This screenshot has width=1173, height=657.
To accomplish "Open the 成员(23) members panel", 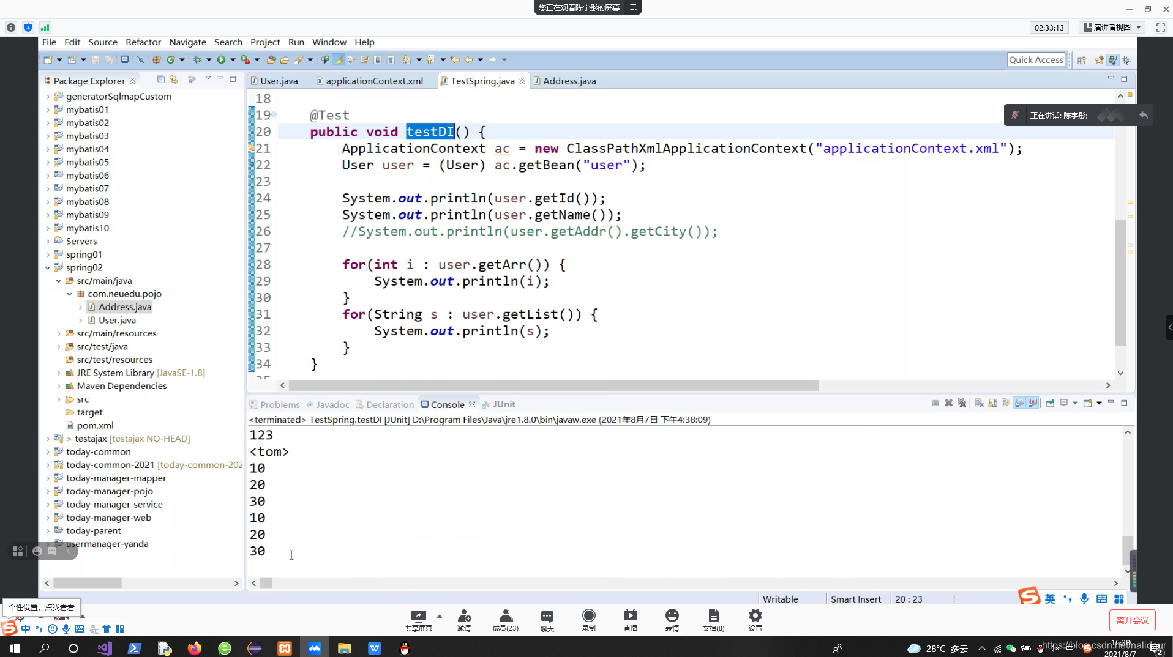I will [506, 620].
